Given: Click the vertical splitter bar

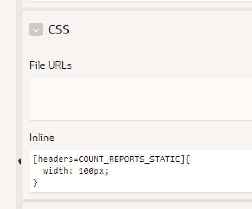Looking at the screenshot, I should [x=19, y=104].
